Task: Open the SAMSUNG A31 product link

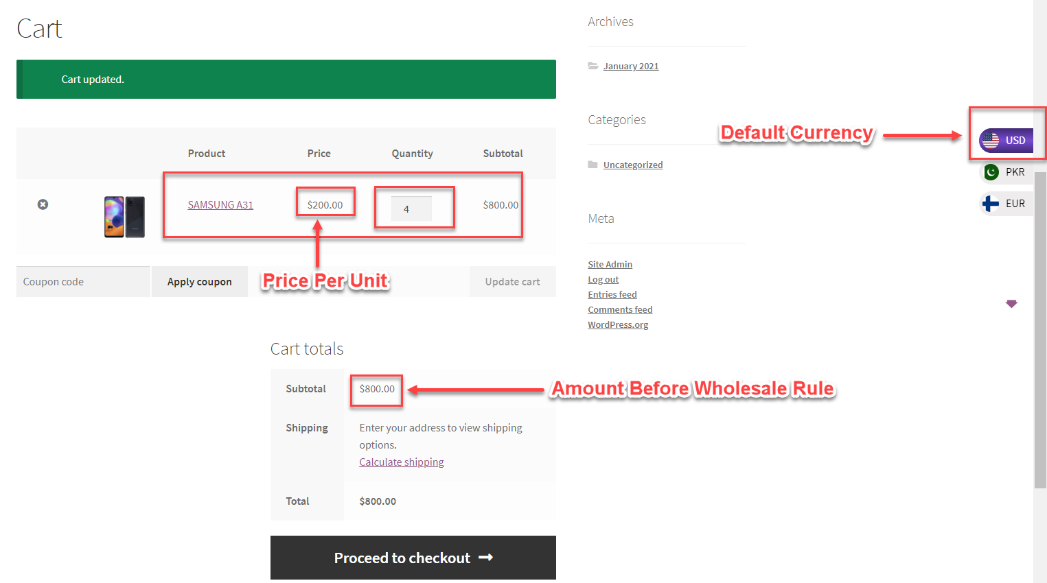Action: (220, 205)
